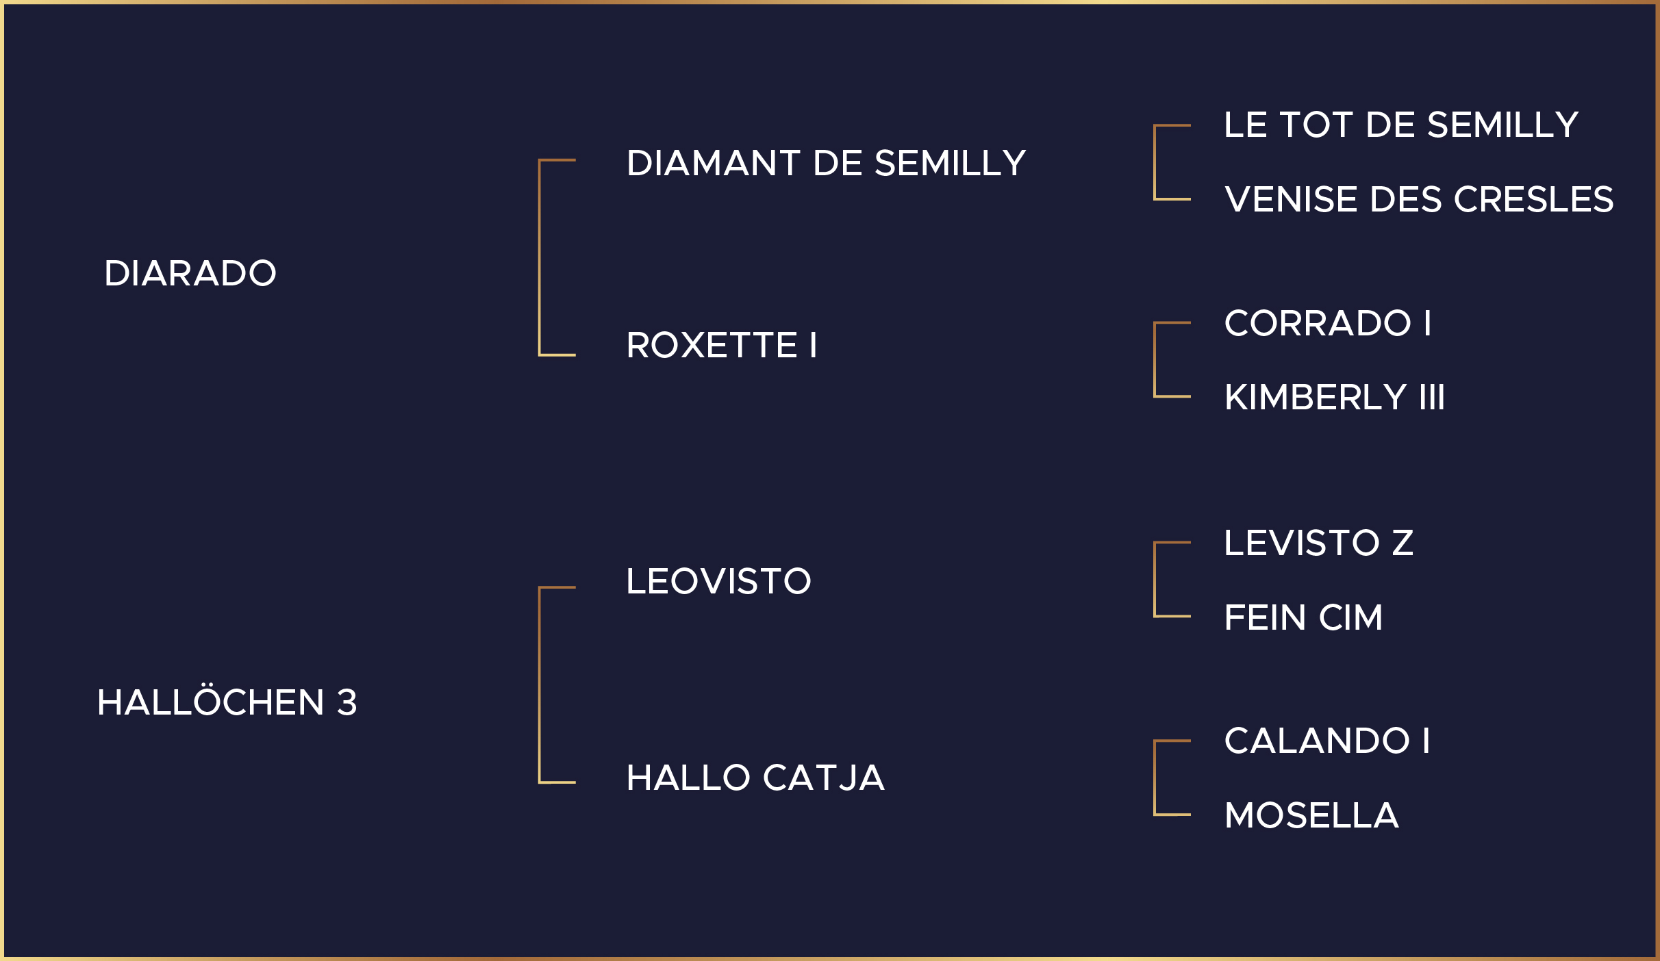Click the CORRADO I ancestor name
The height and width of the screenshot is (961, 1660).
point(1327,323)
